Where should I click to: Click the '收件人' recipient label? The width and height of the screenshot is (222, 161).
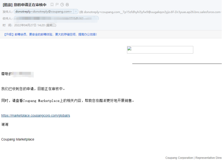(x=7, y=19)
